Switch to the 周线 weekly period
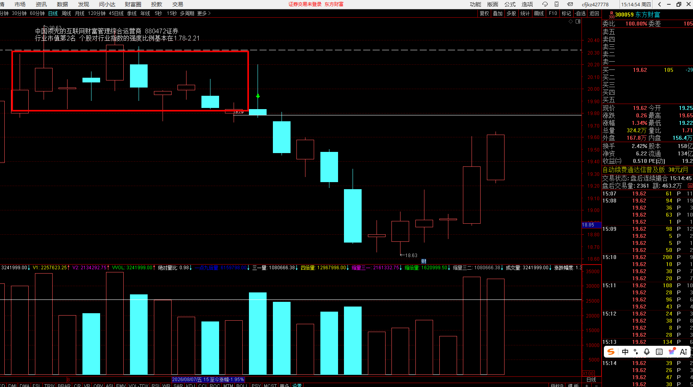This screenshot has height=387, width=693. point(66,13)
